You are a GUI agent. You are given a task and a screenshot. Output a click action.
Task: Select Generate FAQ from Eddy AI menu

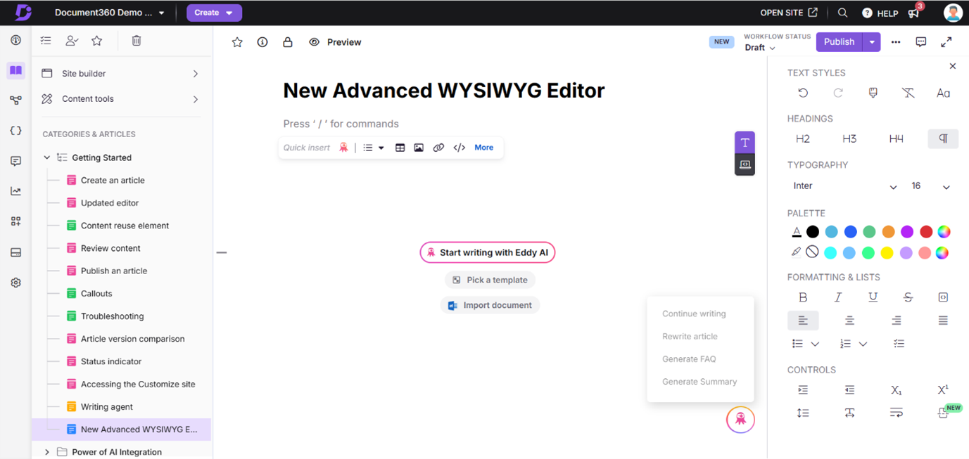pos(689,359)
